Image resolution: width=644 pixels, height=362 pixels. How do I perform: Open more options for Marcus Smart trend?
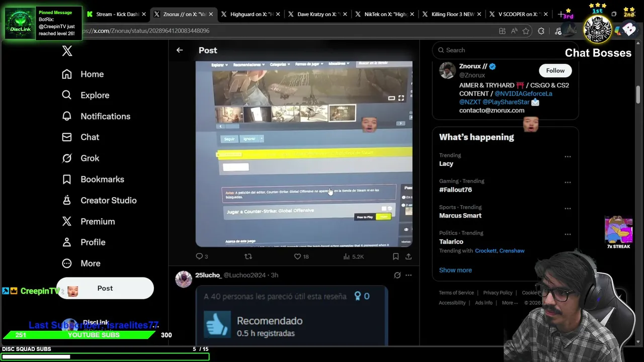point(568,208)
